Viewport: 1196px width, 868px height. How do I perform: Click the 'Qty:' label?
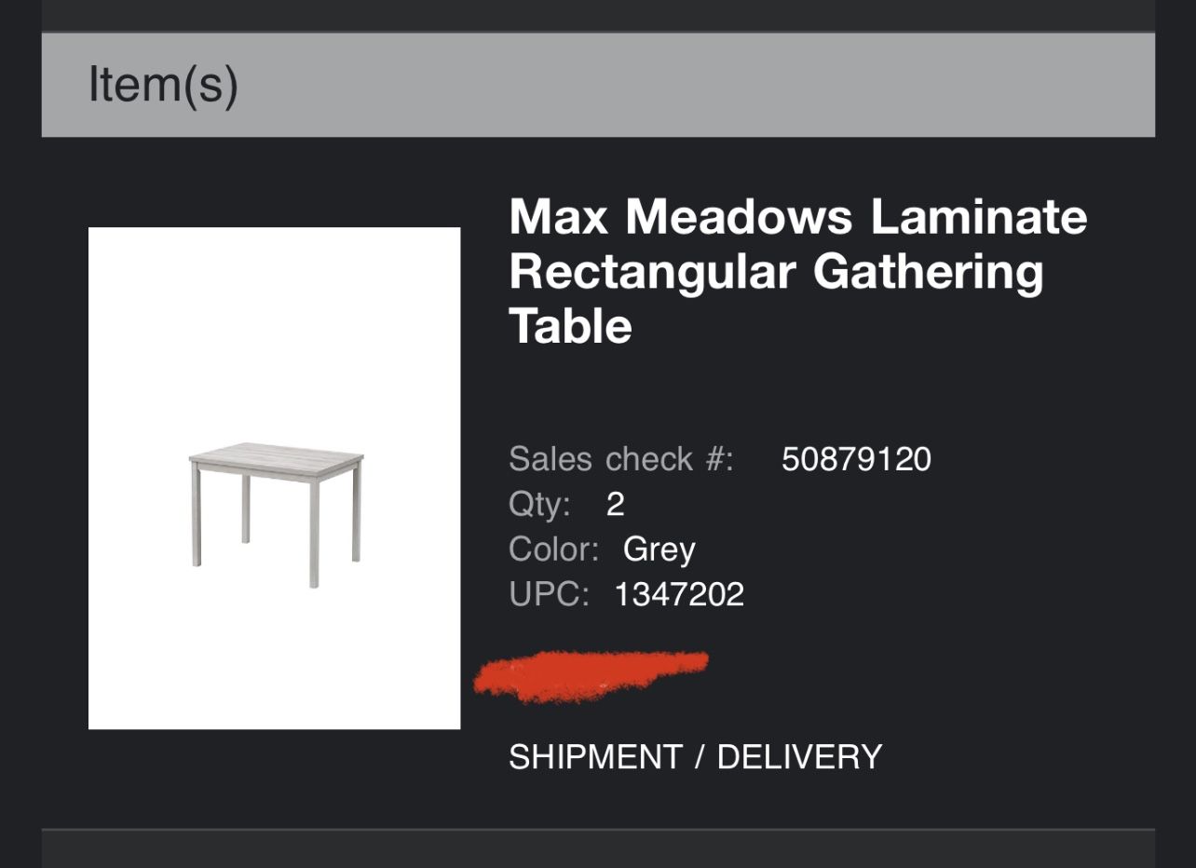click(539, 504)
